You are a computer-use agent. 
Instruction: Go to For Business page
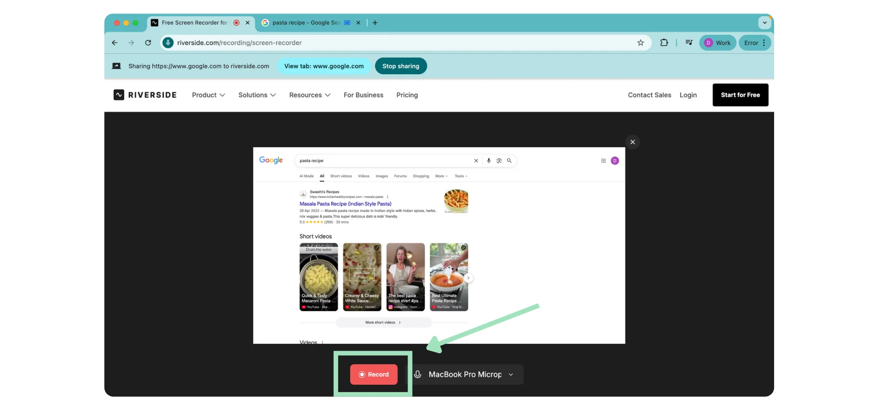click(363, 95)
